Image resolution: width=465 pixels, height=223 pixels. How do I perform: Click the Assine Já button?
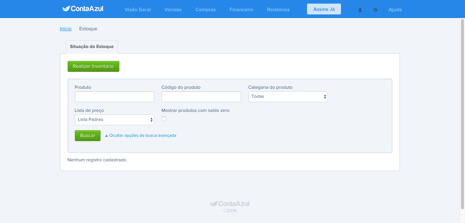click(x=324, y=9)
